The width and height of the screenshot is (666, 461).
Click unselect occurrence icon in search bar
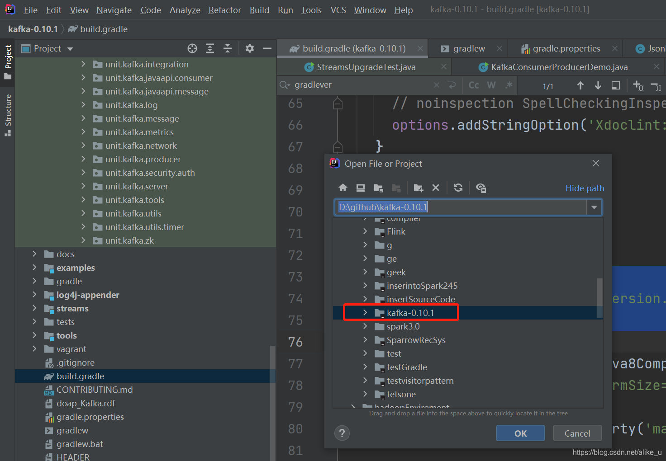(x=656, y=85)
